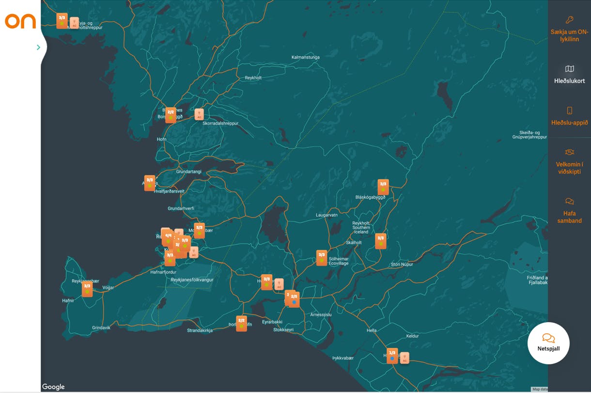Image resolution: width=591 pixels, height=393 pixels.
Task: Select charging station marker near Bláskógabyggð
Action: [383, 187]
